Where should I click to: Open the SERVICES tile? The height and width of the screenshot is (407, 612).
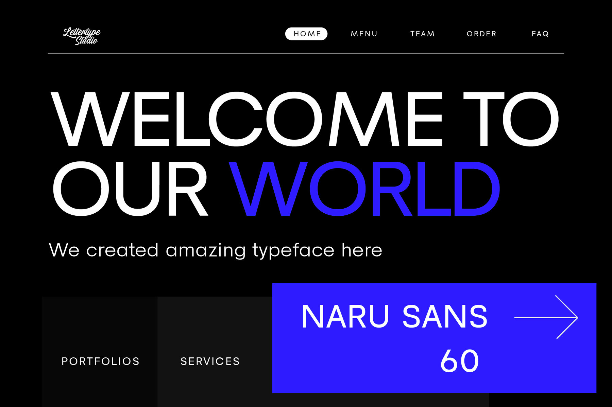pos(210,361)
